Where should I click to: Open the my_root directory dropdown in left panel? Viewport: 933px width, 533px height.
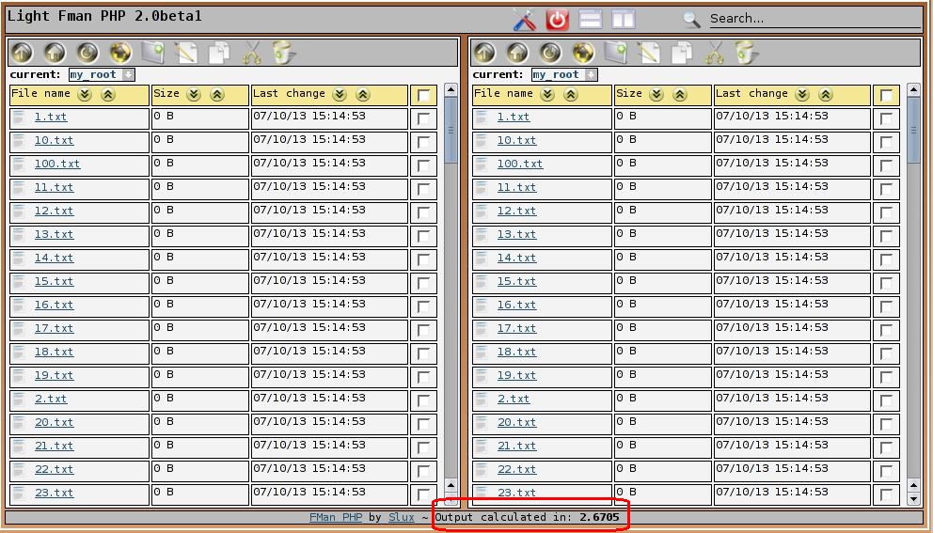[x=102, y=74]
